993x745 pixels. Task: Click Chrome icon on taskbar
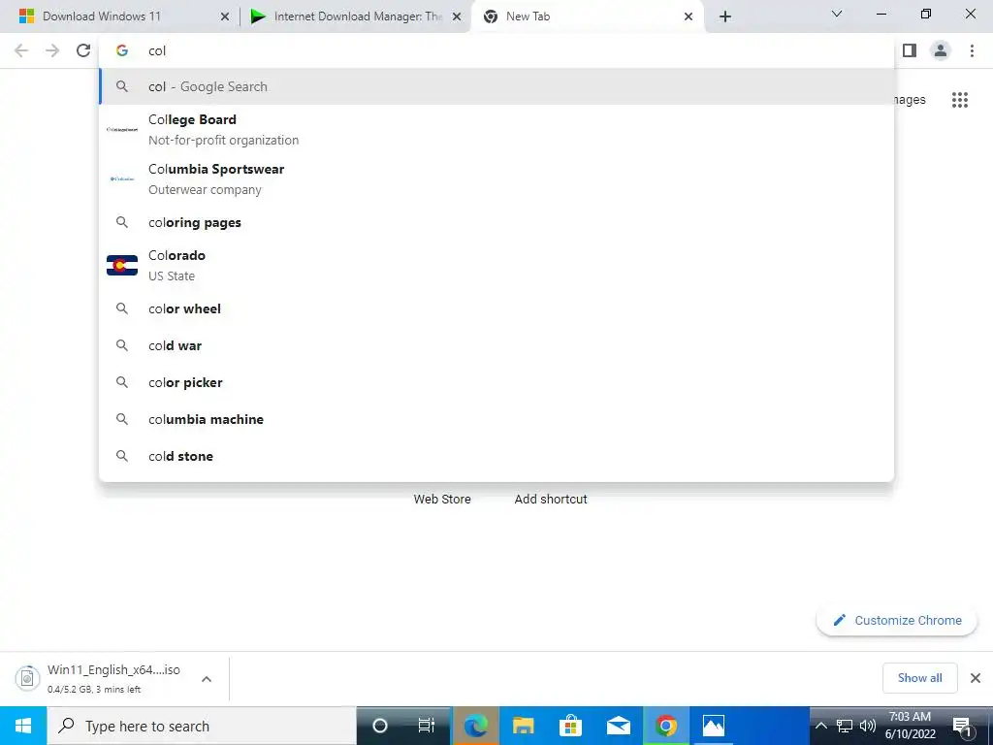click(x=665, y=726)
